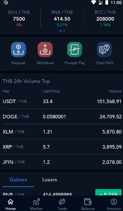Screen dimensions: 123x211
Task: Open the Account profile icon
Action: (114, 202)
